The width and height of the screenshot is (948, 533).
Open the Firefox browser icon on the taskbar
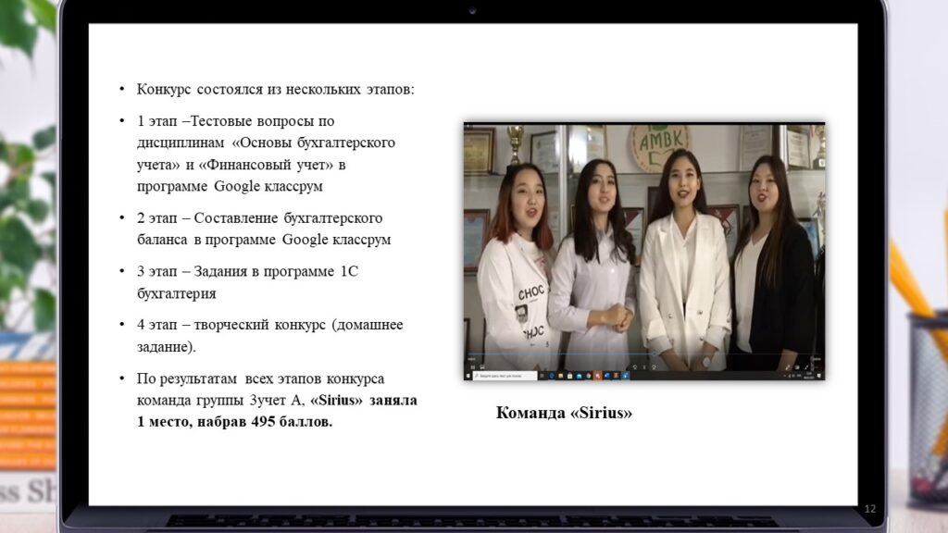click(x=597, y=376)
